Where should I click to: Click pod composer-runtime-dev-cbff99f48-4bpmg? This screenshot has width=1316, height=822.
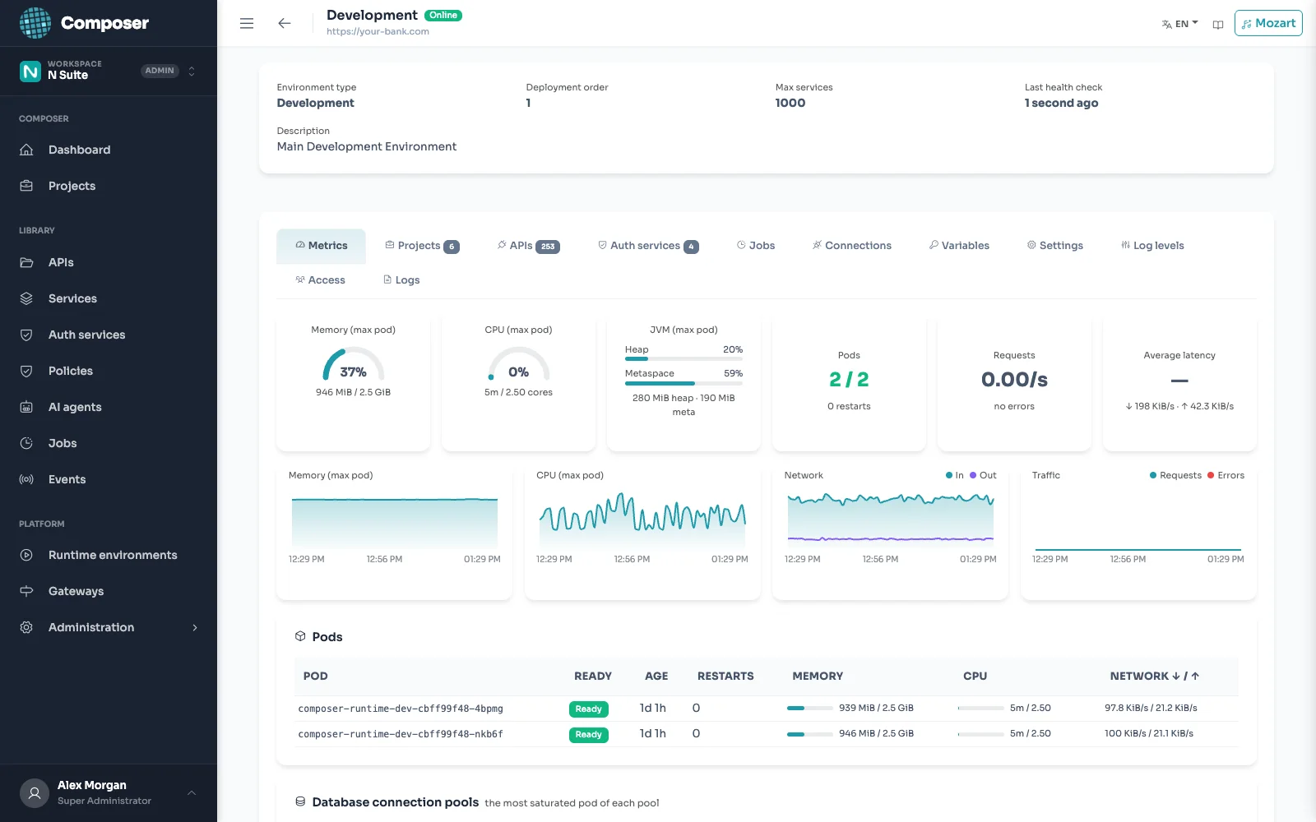click(x=401, y=709)
